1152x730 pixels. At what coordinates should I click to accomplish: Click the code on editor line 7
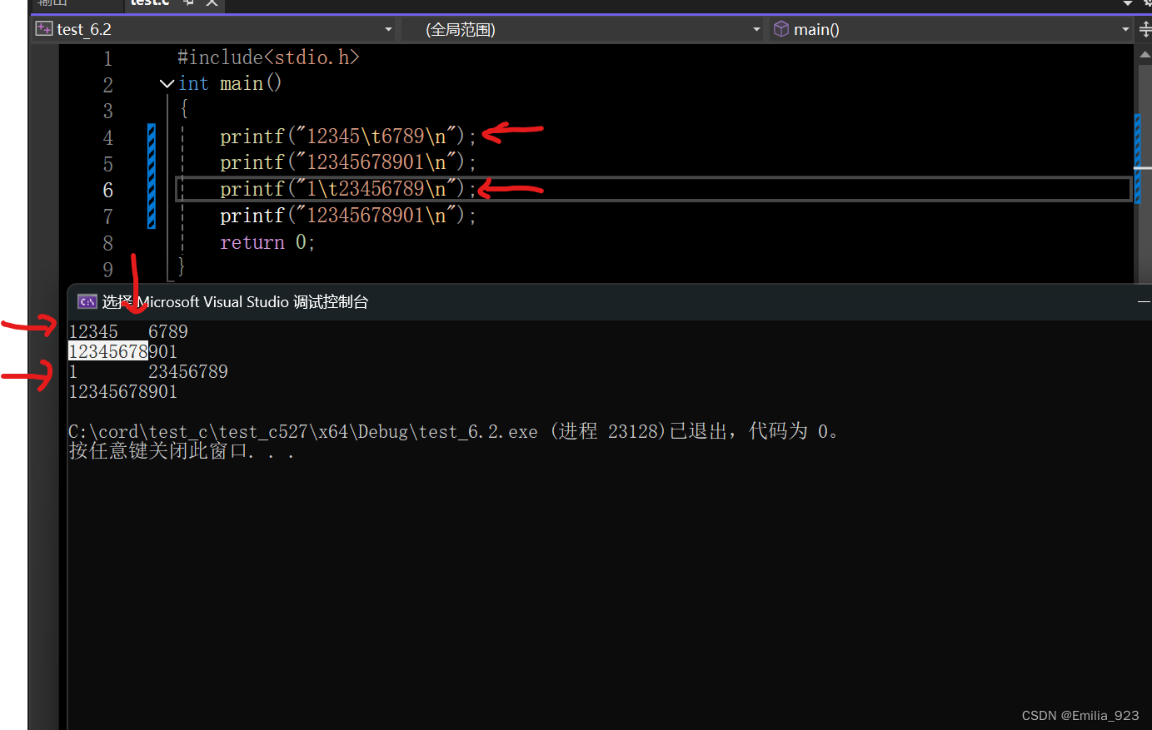point(348,216)
